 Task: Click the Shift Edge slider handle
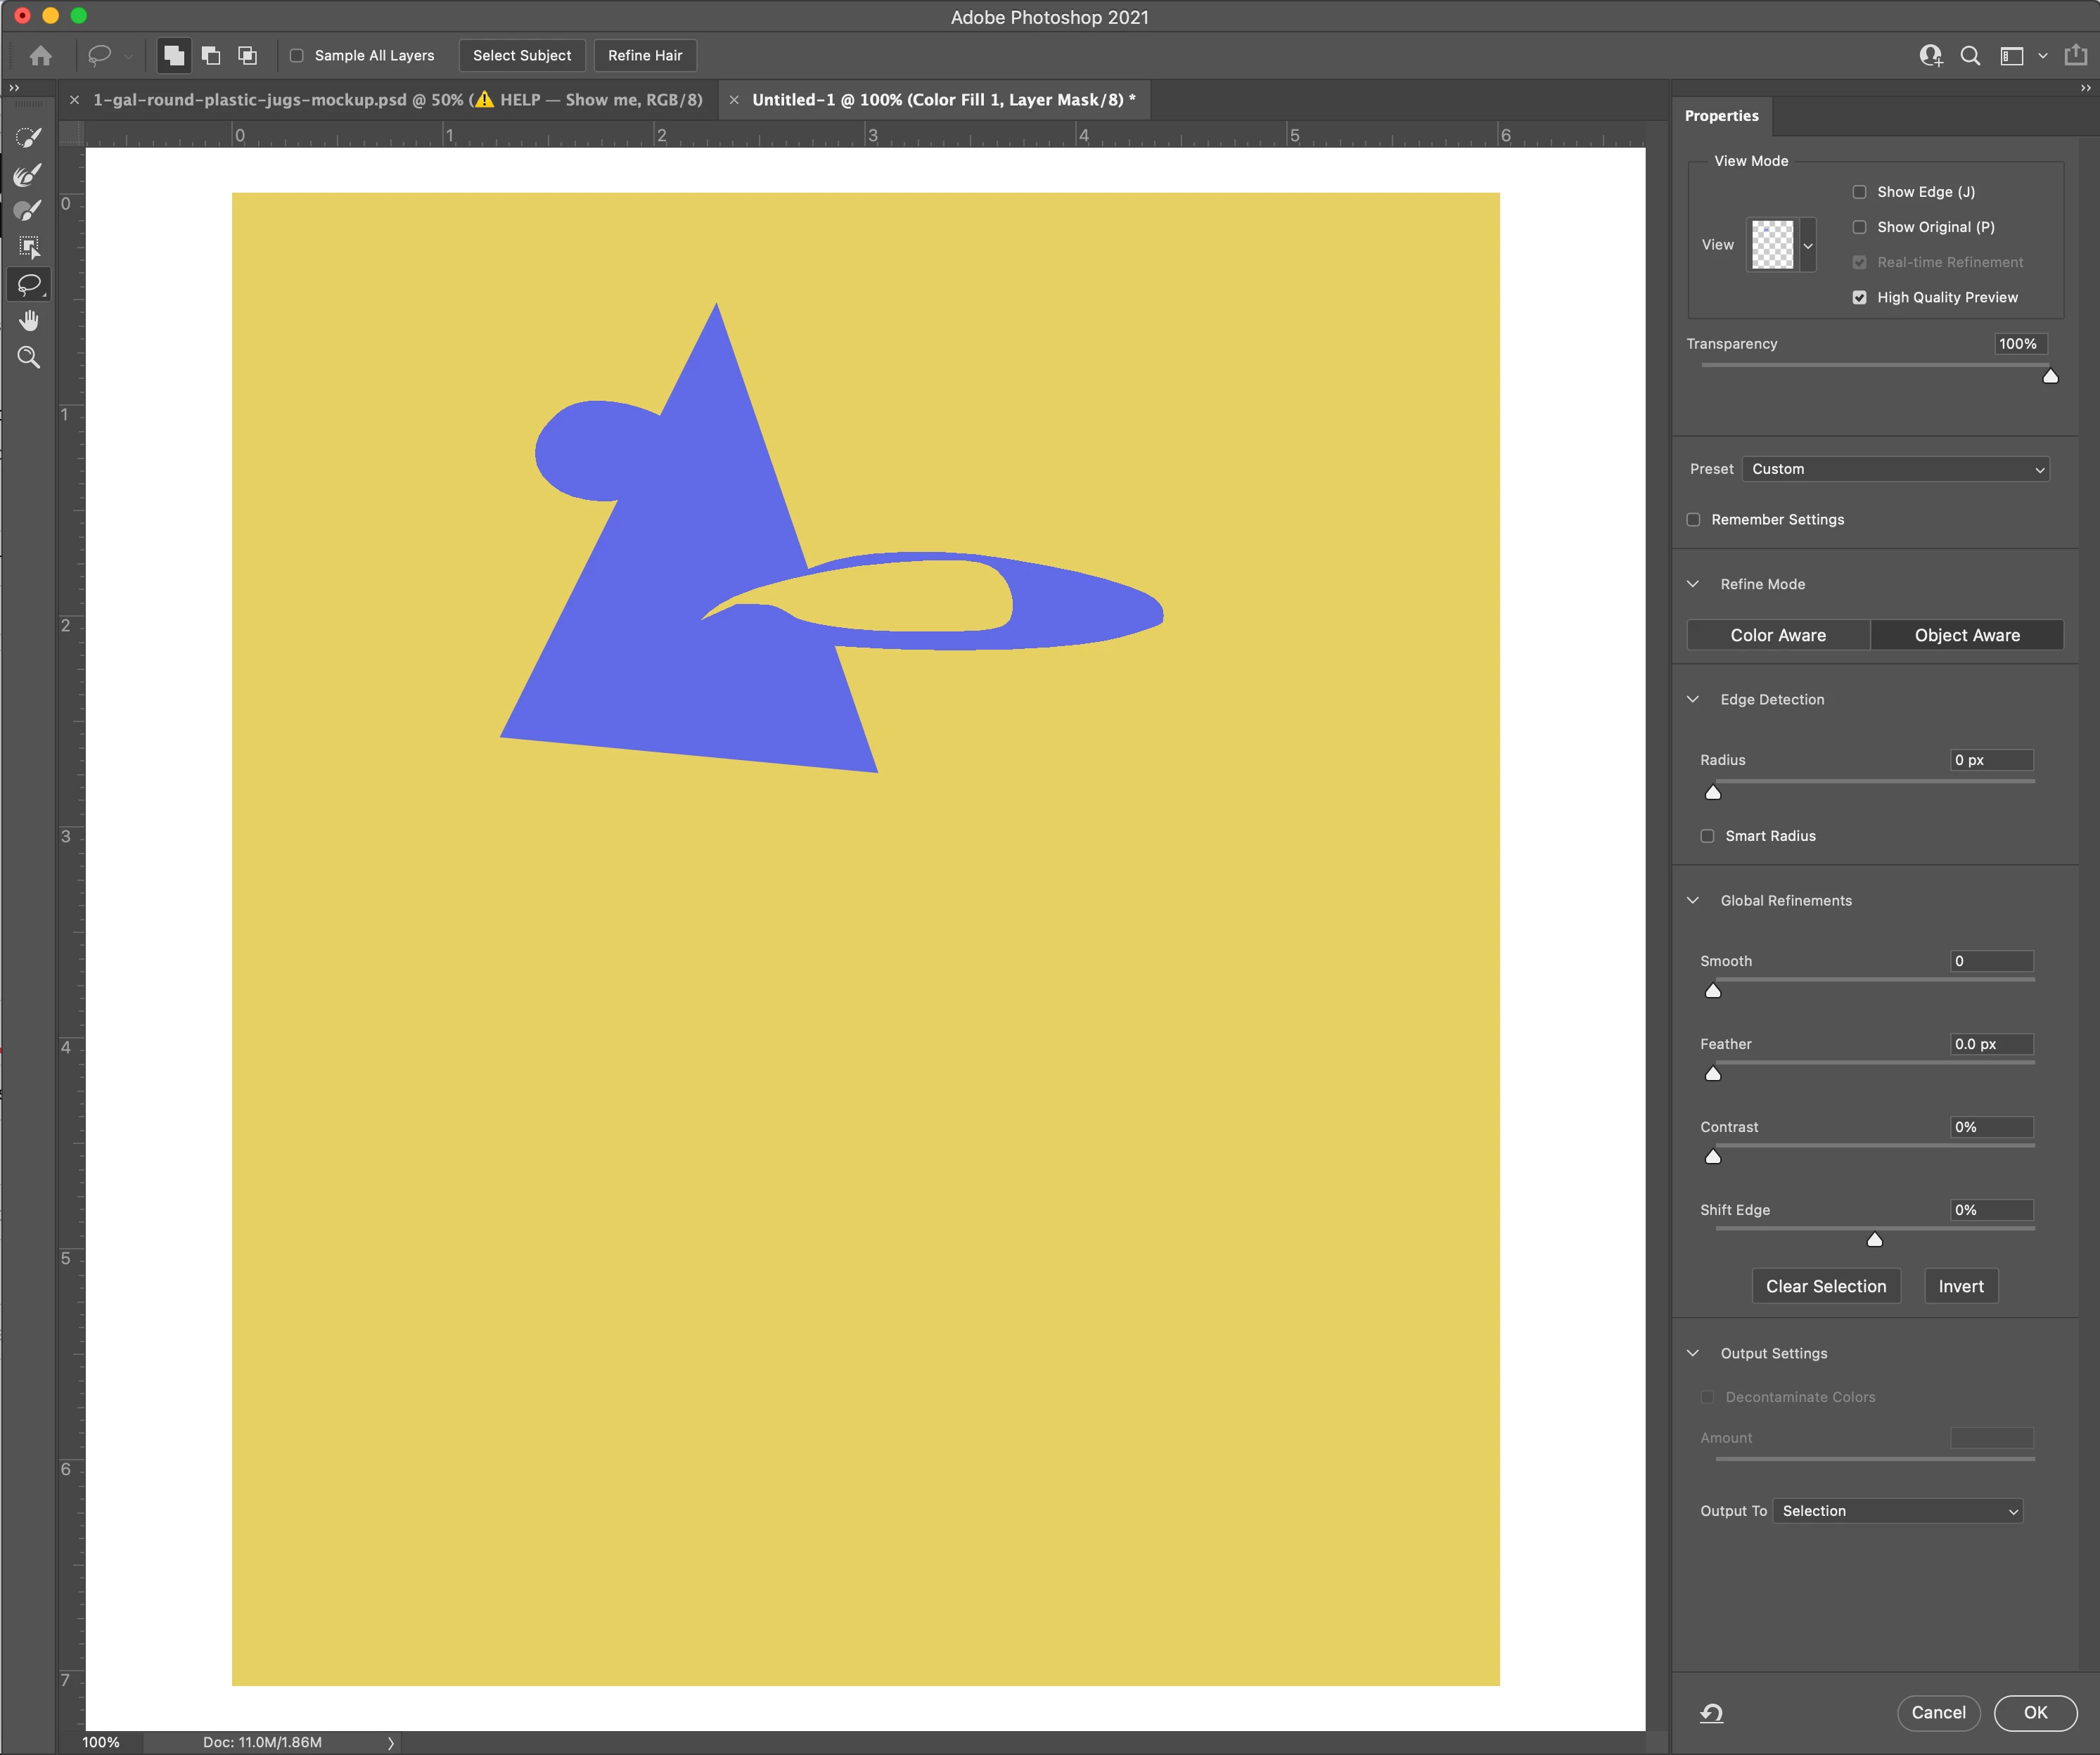pos(1875,1240)
